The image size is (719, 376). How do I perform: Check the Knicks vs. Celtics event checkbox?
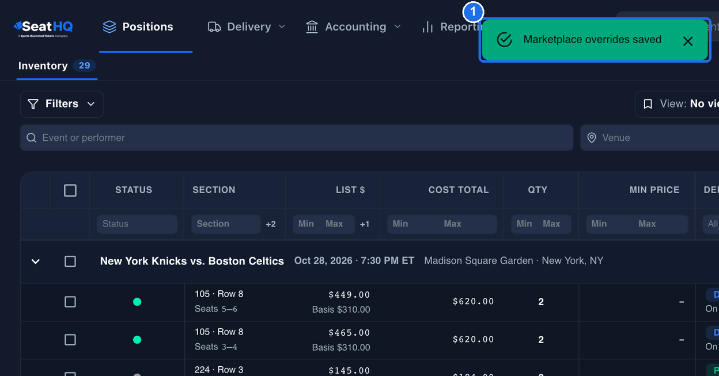click(70, 262)
